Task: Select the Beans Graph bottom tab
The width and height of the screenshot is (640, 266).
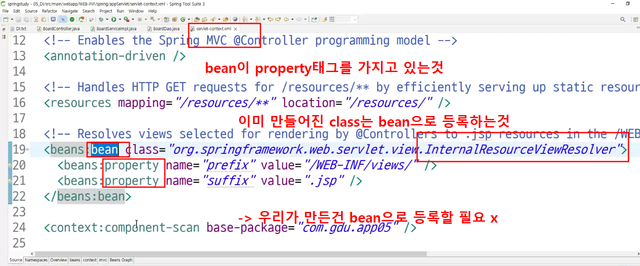Action: click(x=121, y=260)
